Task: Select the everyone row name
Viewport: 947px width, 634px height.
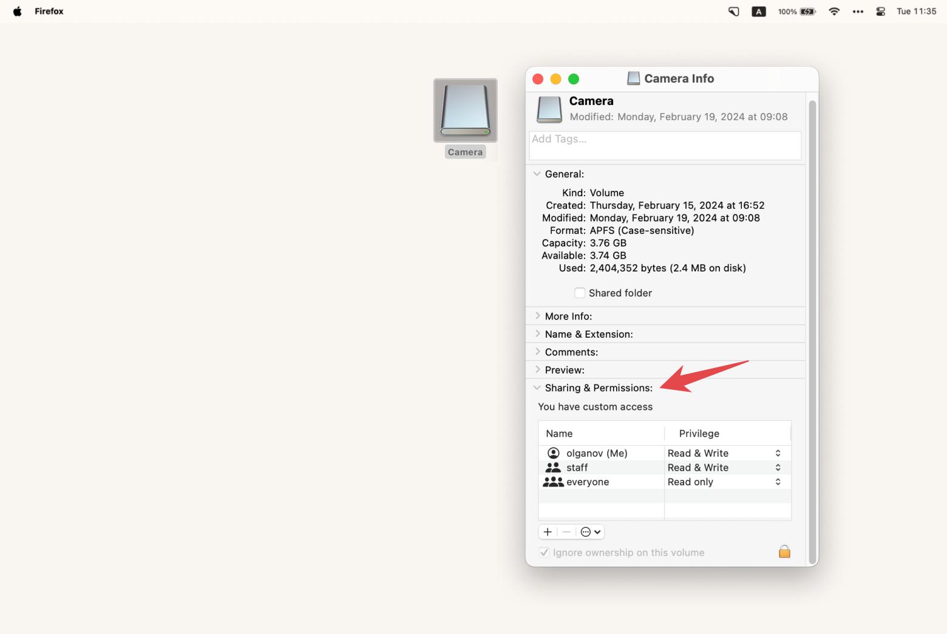Action: point(588,482)
